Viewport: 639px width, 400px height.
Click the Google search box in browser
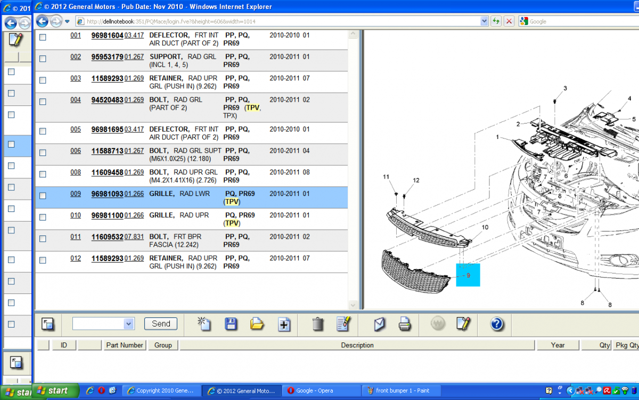click(580, 21)
